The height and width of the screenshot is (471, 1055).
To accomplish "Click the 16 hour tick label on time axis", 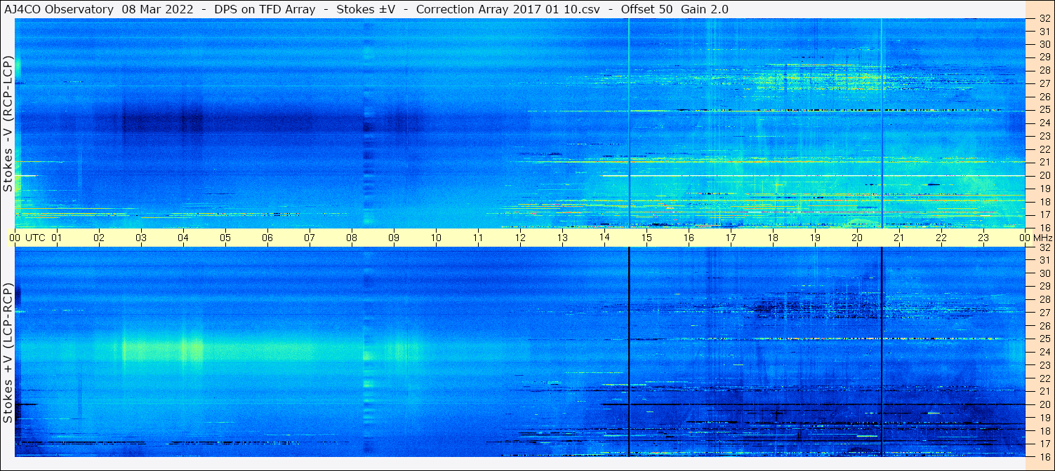I will [x=689, y=238].
